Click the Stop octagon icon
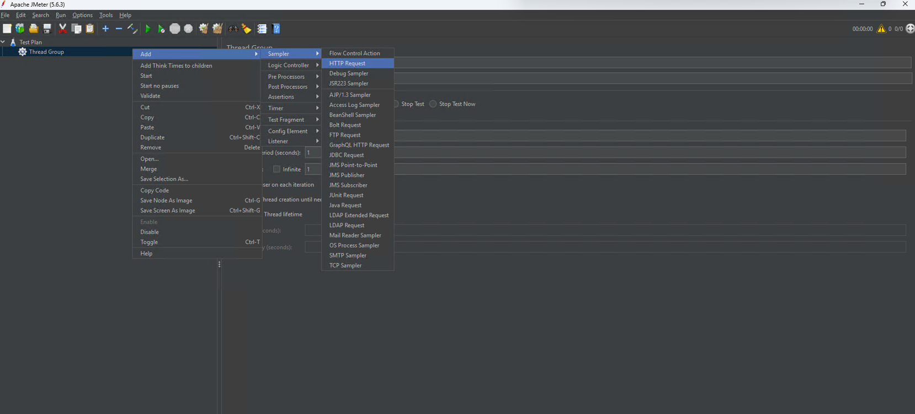915x414 pixels. pyautogui.click(x=175, y=29)
